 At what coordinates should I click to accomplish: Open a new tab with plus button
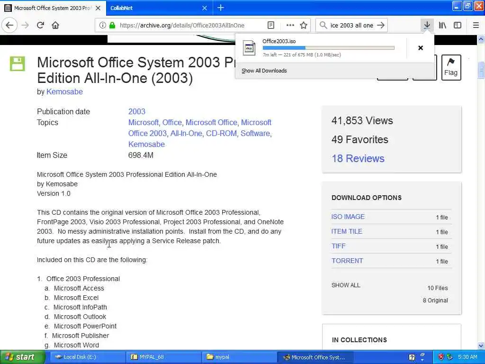click(221, 8)
